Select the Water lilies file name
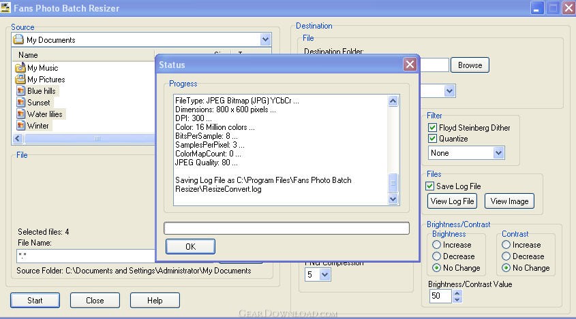The width and height of the screenshot is (576, 319). click(45, 114)
